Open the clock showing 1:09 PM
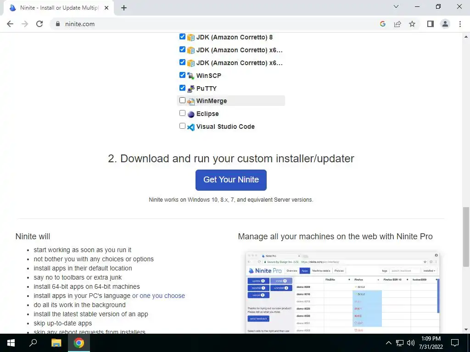Screen dimensions: 470x352 431,343
